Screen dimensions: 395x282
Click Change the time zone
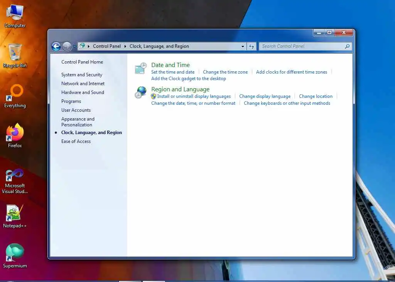pos(225,72)
